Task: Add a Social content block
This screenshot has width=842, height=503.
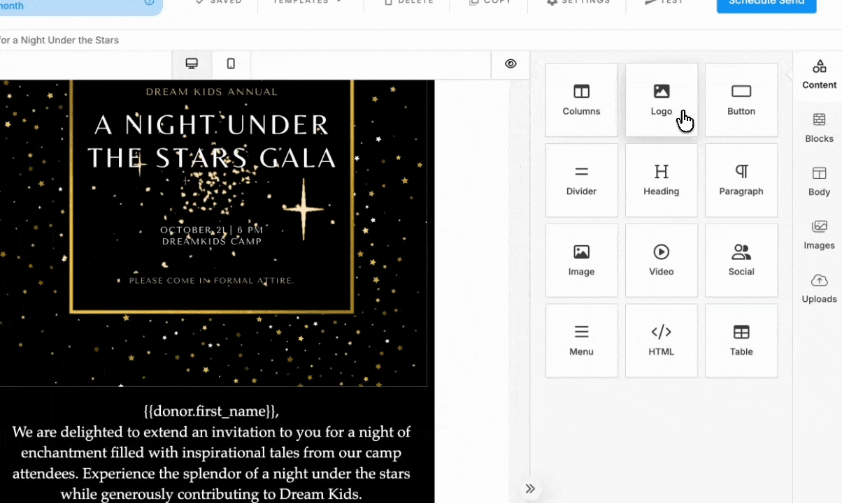Action: tap(741, 261)
